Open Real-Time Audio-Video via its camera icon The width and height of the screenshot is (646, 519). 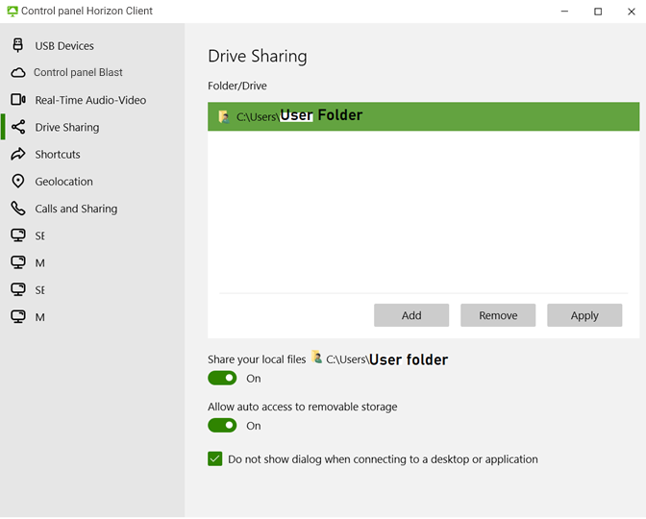[17, 100]
